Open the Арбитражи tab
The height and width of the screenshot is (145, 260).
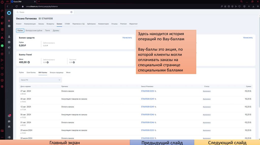tap(91, 24)
